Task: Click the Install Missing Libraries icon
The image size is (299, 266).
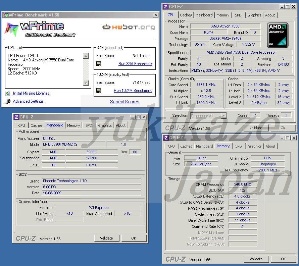Action: 8,93
